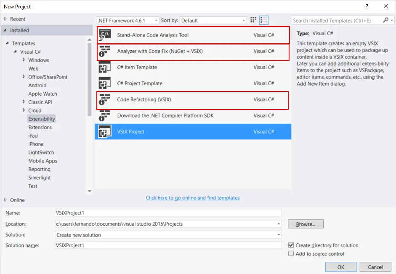
Task: Open the .NET Framework version dropdown
Action: pos(128,21)
